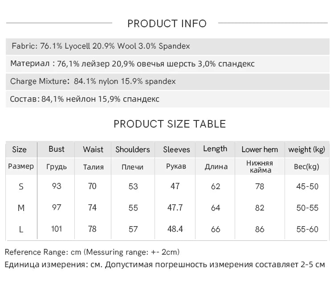Click the Состав нейлон спандекс row
Screen dimensions: 334x281
167,99
